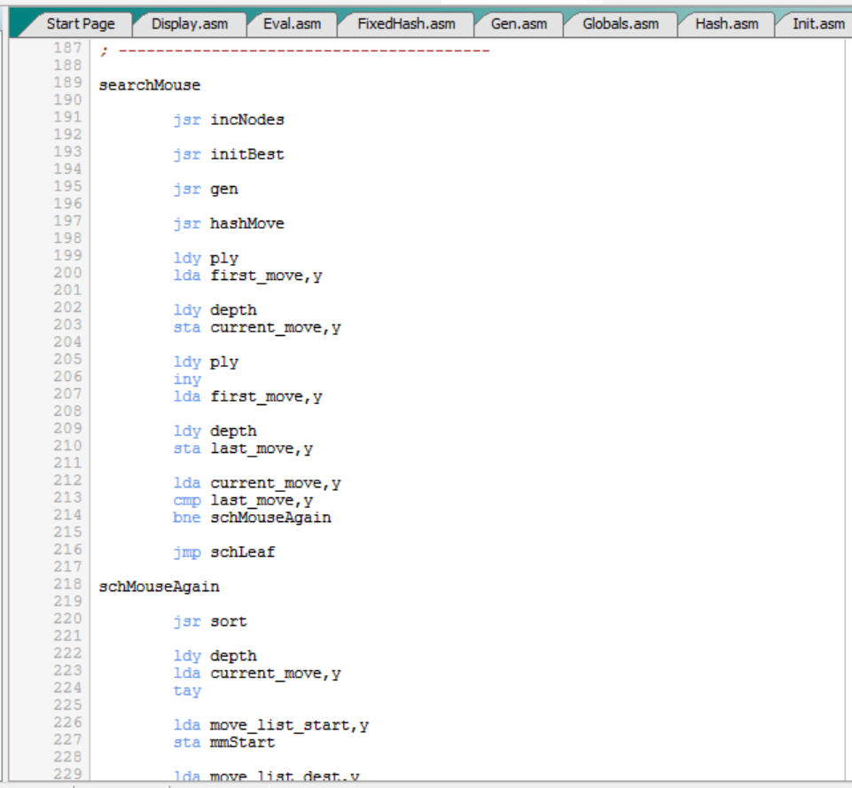Click the 'sta mmStart' instruction
The height and width of the screenshot is (788, 852).
[x=224, y=743]
